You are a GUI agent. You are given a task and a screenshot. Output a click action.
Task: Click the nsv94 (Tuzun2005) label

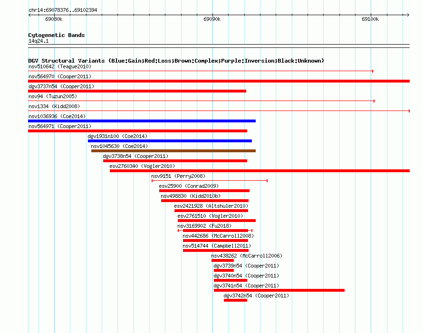pos(53,96)
